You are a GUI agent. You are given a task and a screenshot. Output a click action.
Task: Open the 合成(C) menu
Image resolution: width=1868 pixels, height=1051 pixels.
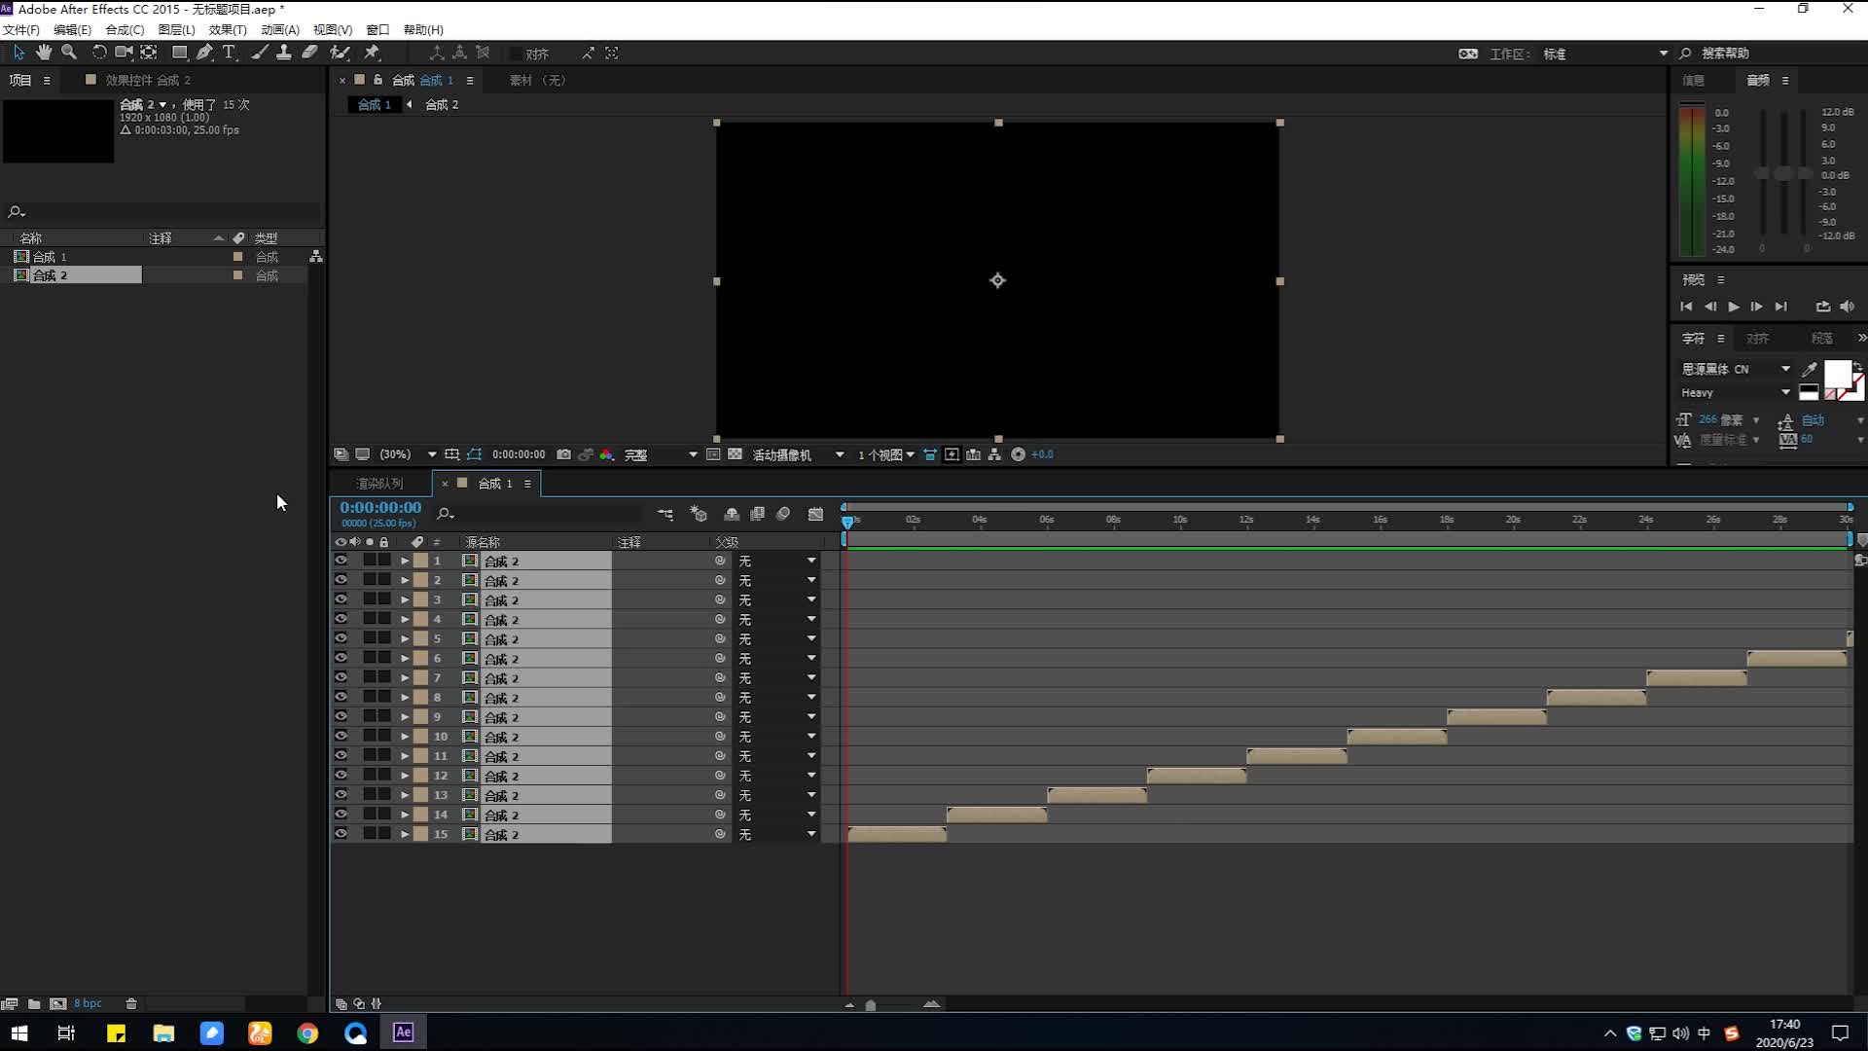point(125,30)
